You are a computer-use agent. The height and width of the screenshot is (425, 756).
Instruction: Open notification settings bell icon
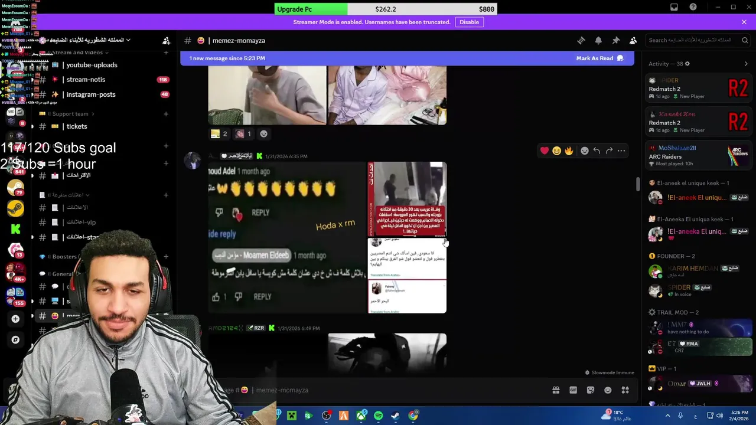tap(598, 41)
